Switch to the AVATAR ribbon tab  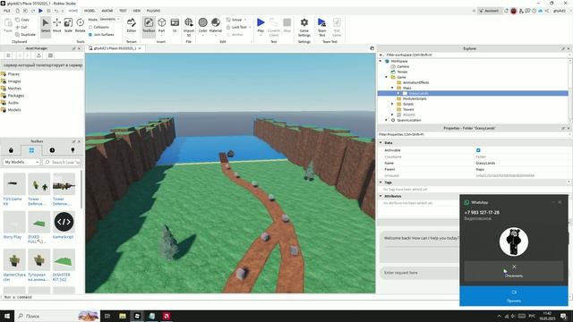point(107,11)
